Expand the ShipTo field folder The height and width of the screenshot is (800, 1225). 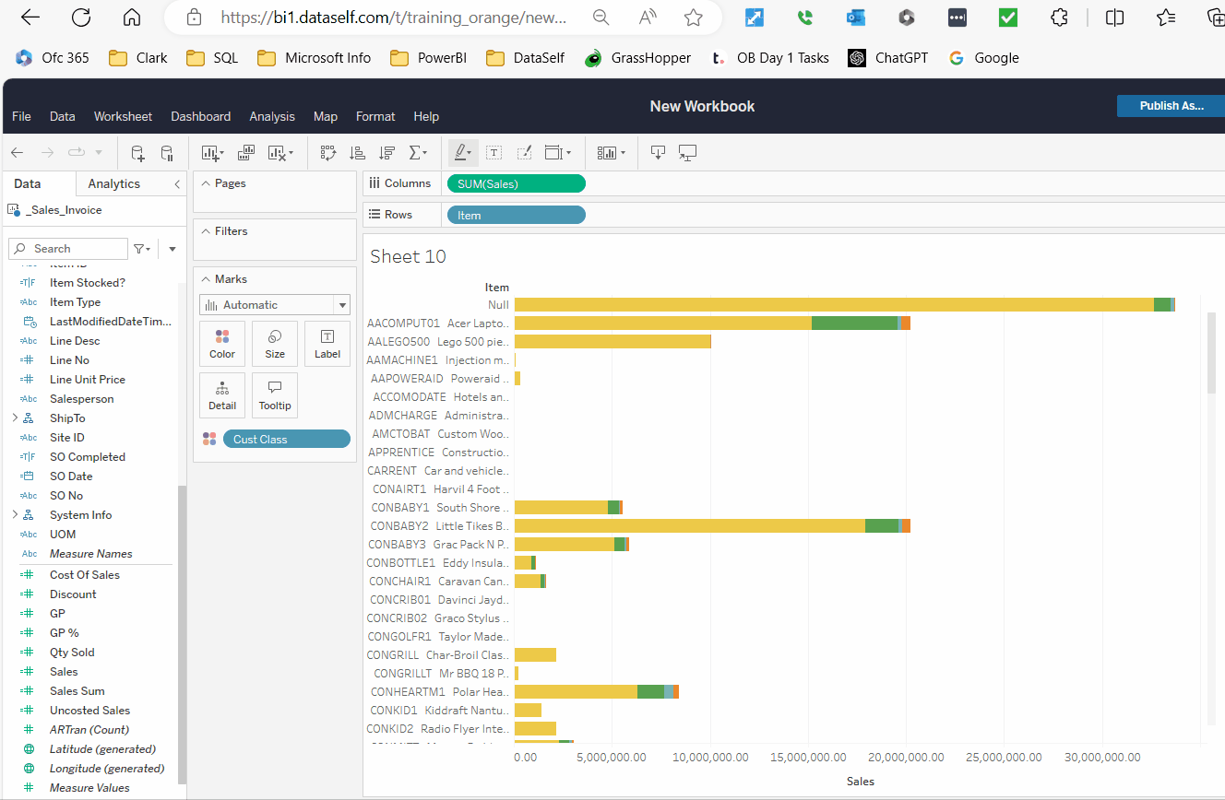[15, 418]
